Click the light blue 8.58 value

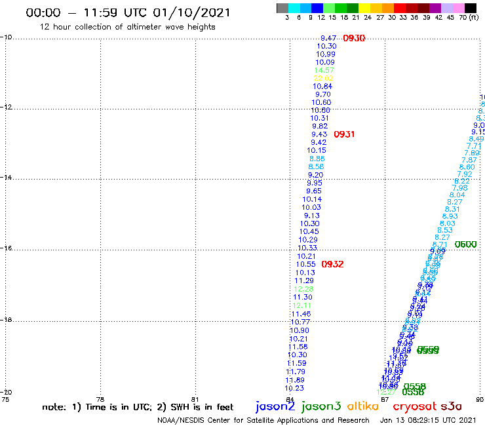316,166
